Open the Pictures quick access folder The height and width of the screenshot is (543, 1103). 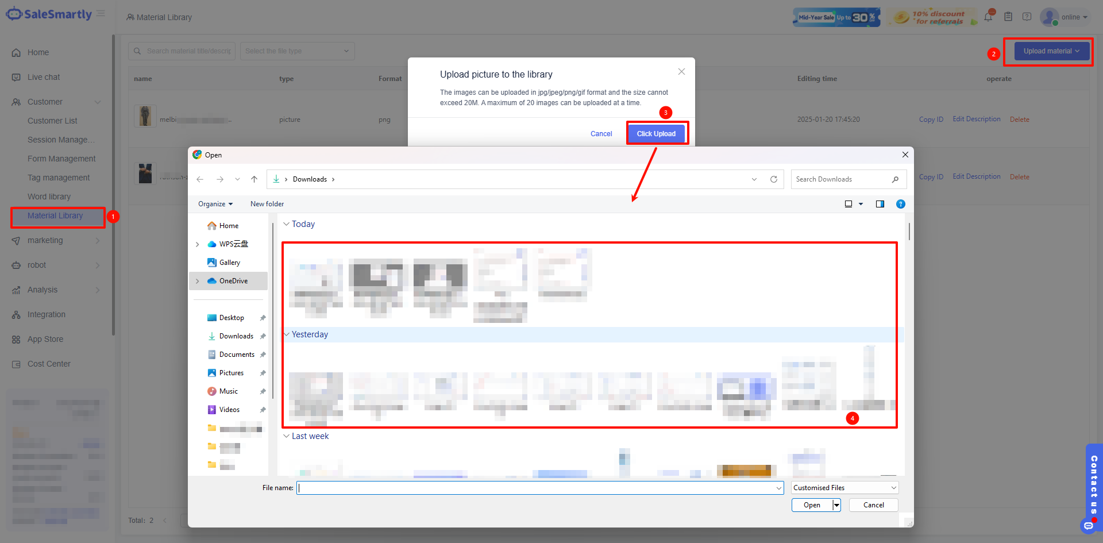click(231, 373)
